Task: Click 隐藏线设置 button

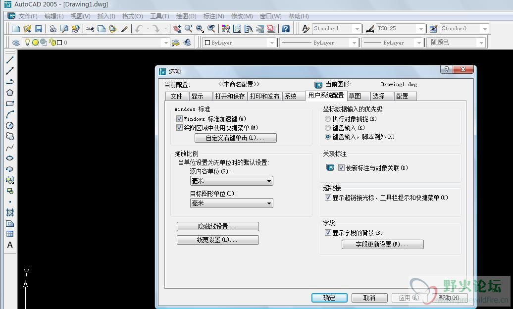Action: pyautogui.click(x=217, y=226)
